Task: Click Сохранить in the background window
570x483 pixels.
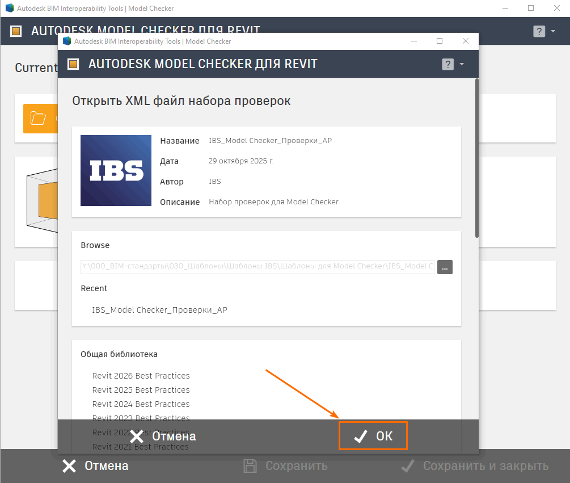Action: pyautogui.click(x=285, y=466)
